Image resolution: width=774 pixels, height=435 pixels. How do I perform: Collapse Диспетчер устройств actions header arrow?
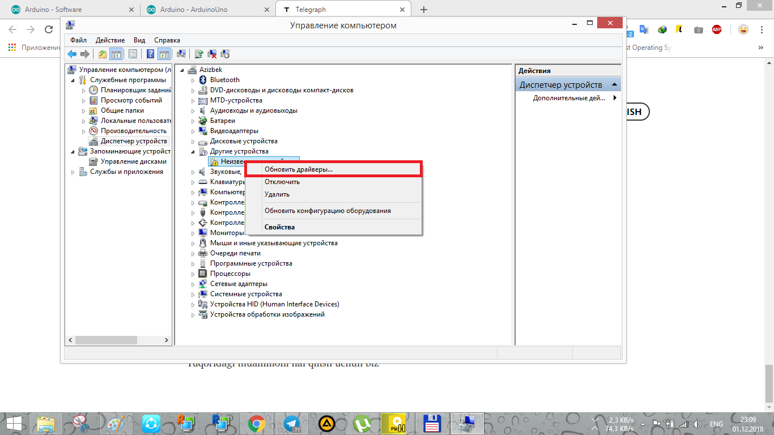tap(614, 85)
